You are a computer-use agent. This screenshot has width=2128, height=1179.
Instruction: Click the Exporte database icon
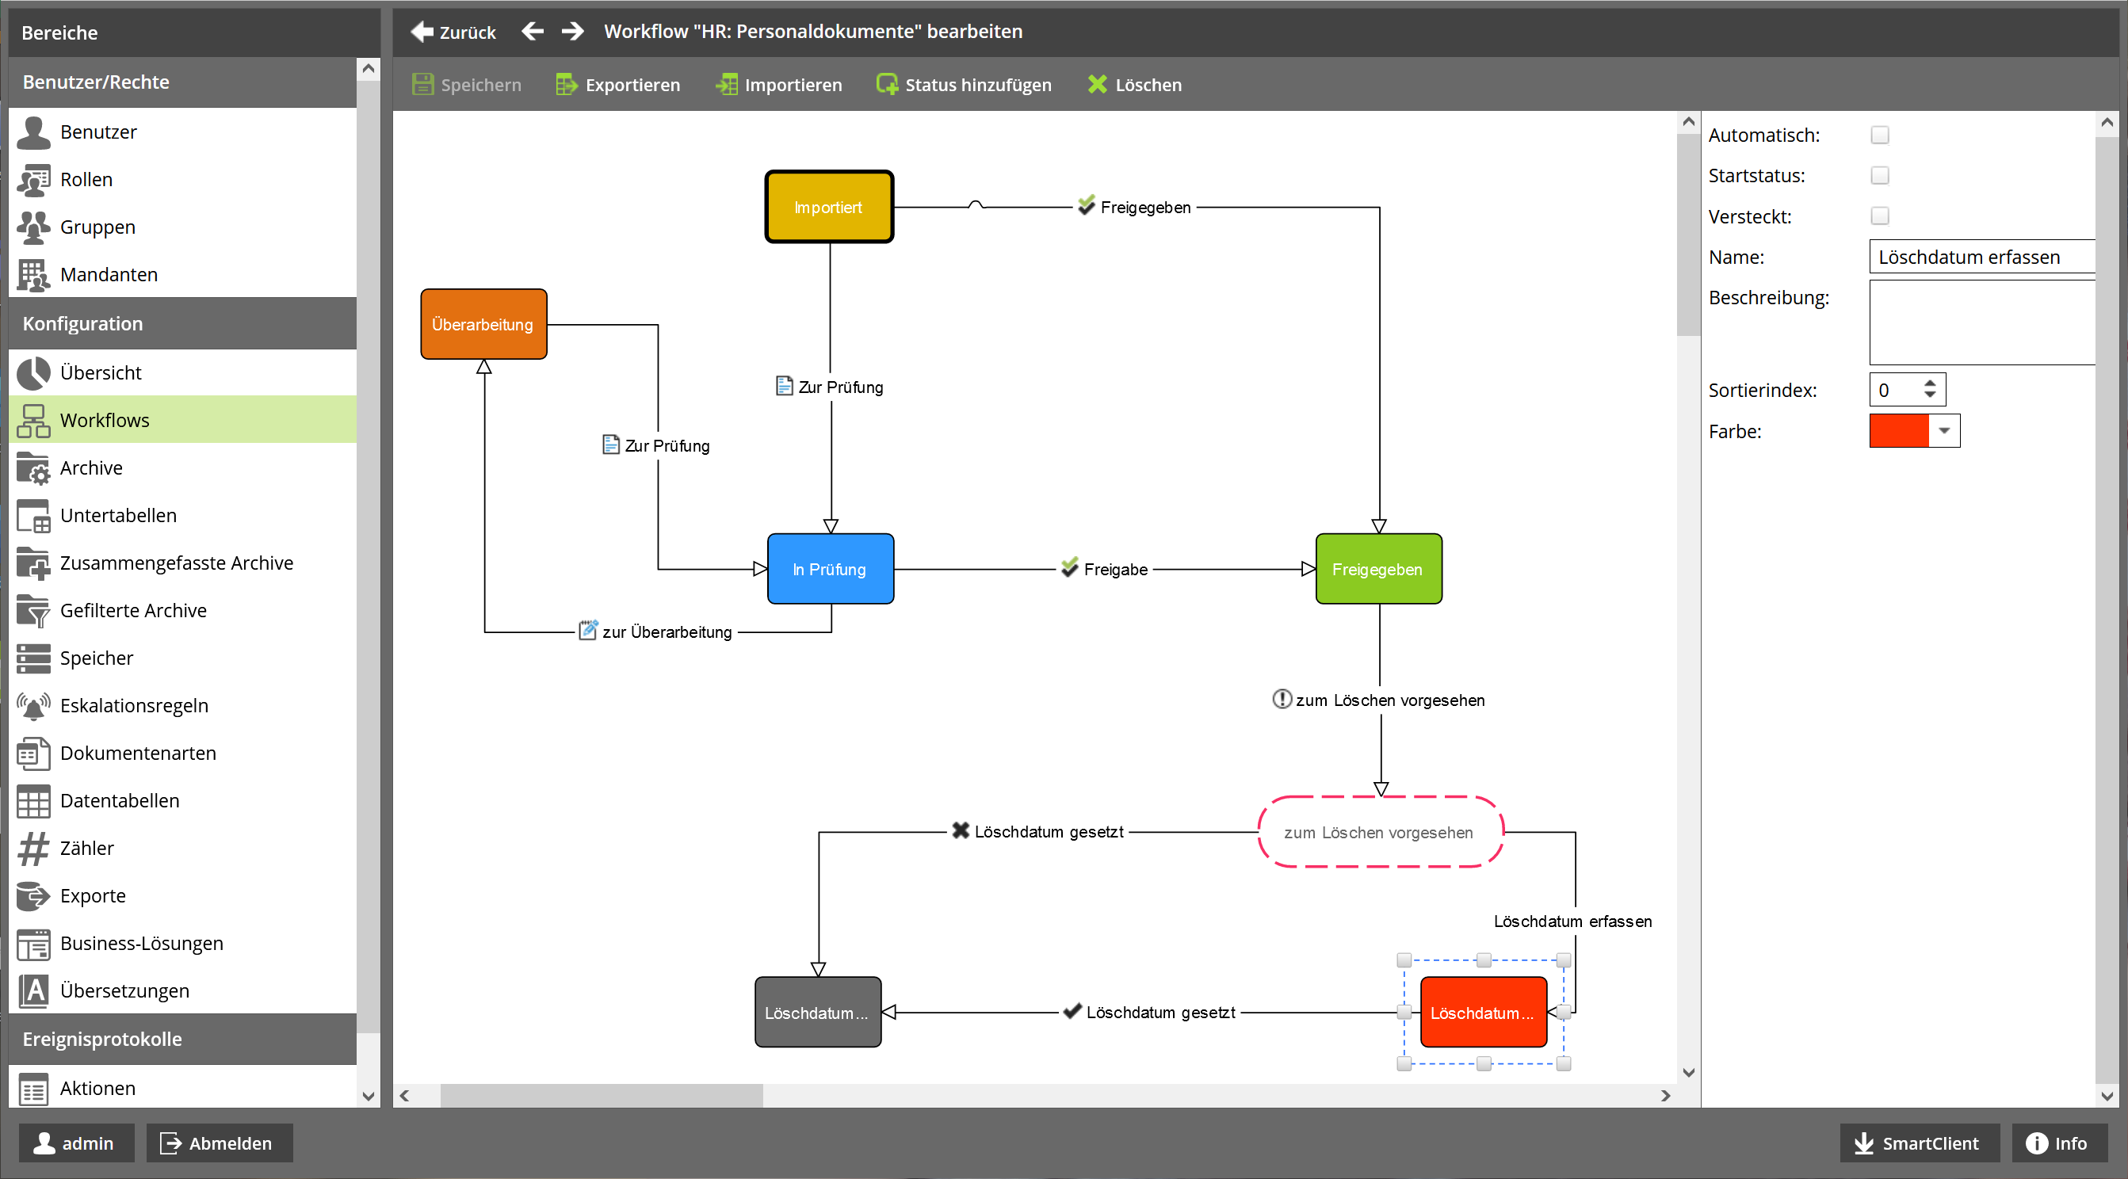pyautogui.click(x=33, y=896)
